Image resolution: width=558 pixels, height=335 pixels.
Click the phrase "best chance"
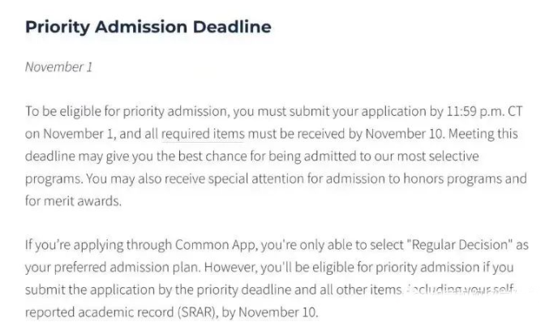(x=212, y=157)
